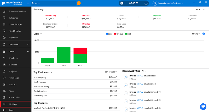Click the Products box icon
Viewport: 209px width, 112px height.
point(4,58)
